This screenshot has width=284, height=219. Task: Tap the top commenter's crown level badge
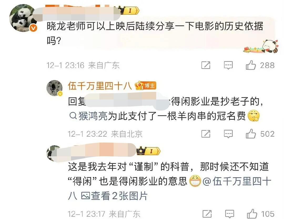click(129, 10)
